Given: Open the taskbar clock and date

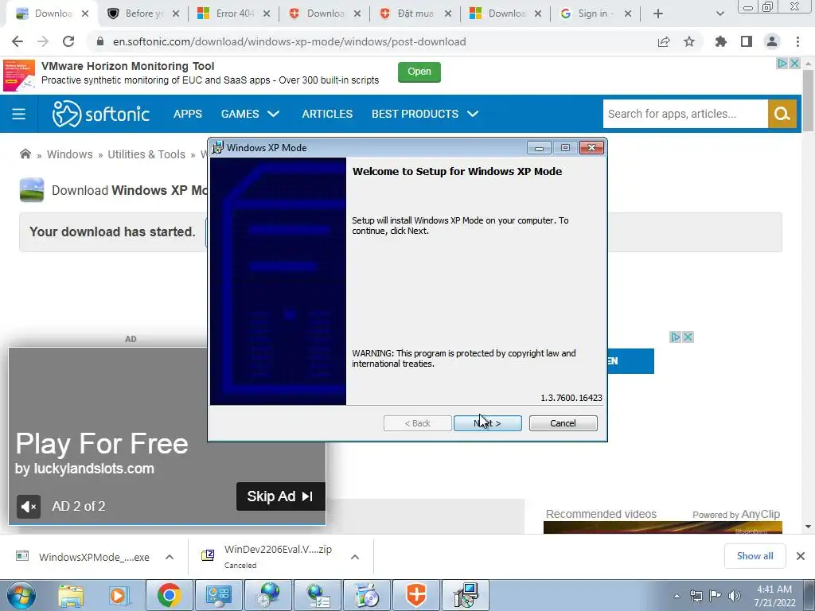Looking at the screenshot, I should coord(774,596).
